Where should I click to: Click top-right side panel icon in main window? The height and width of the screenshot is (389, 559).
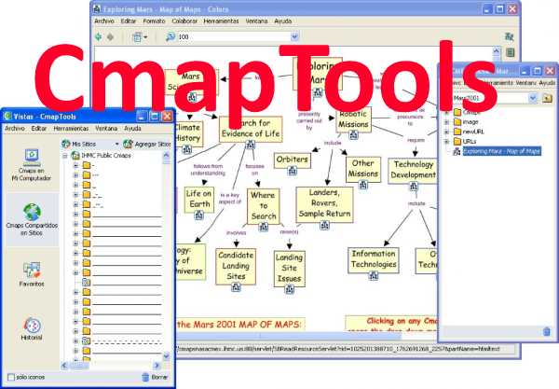coord(510,36)
